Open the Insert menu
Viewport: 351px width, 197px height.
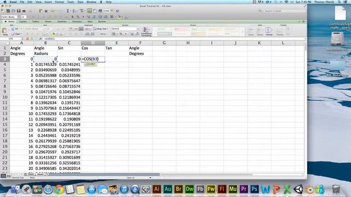[48, 2]
